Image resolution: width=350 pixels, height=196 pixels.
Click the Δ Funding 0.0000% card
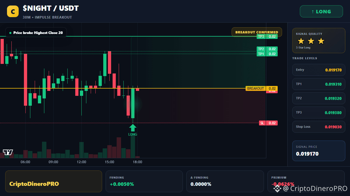pos(225,181)
